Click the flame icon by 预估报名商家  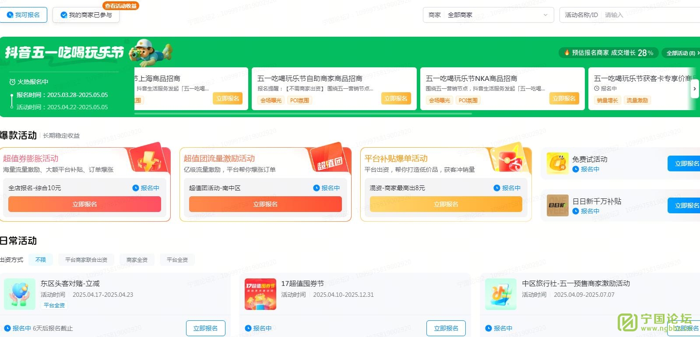coord(566,52)
